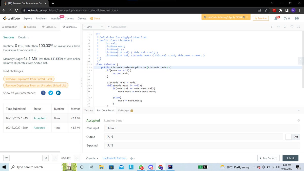Expand the Details link beside Success
Screen dimensions: 304x171
[24, 37]
